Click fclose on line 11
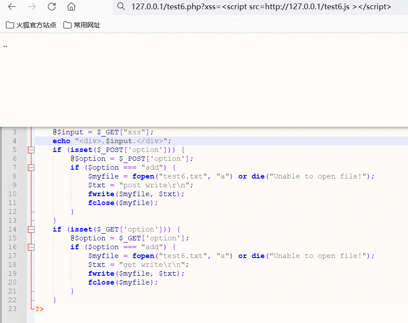 pos(101,203)
